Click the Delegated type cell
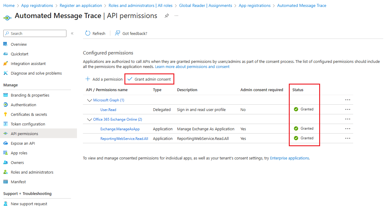Screen dimensions: 385x210 tap(162, 110)
